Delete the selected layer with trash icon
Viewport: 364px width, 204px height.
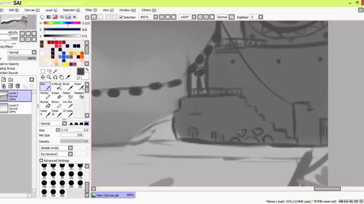[x=18, y=86]
